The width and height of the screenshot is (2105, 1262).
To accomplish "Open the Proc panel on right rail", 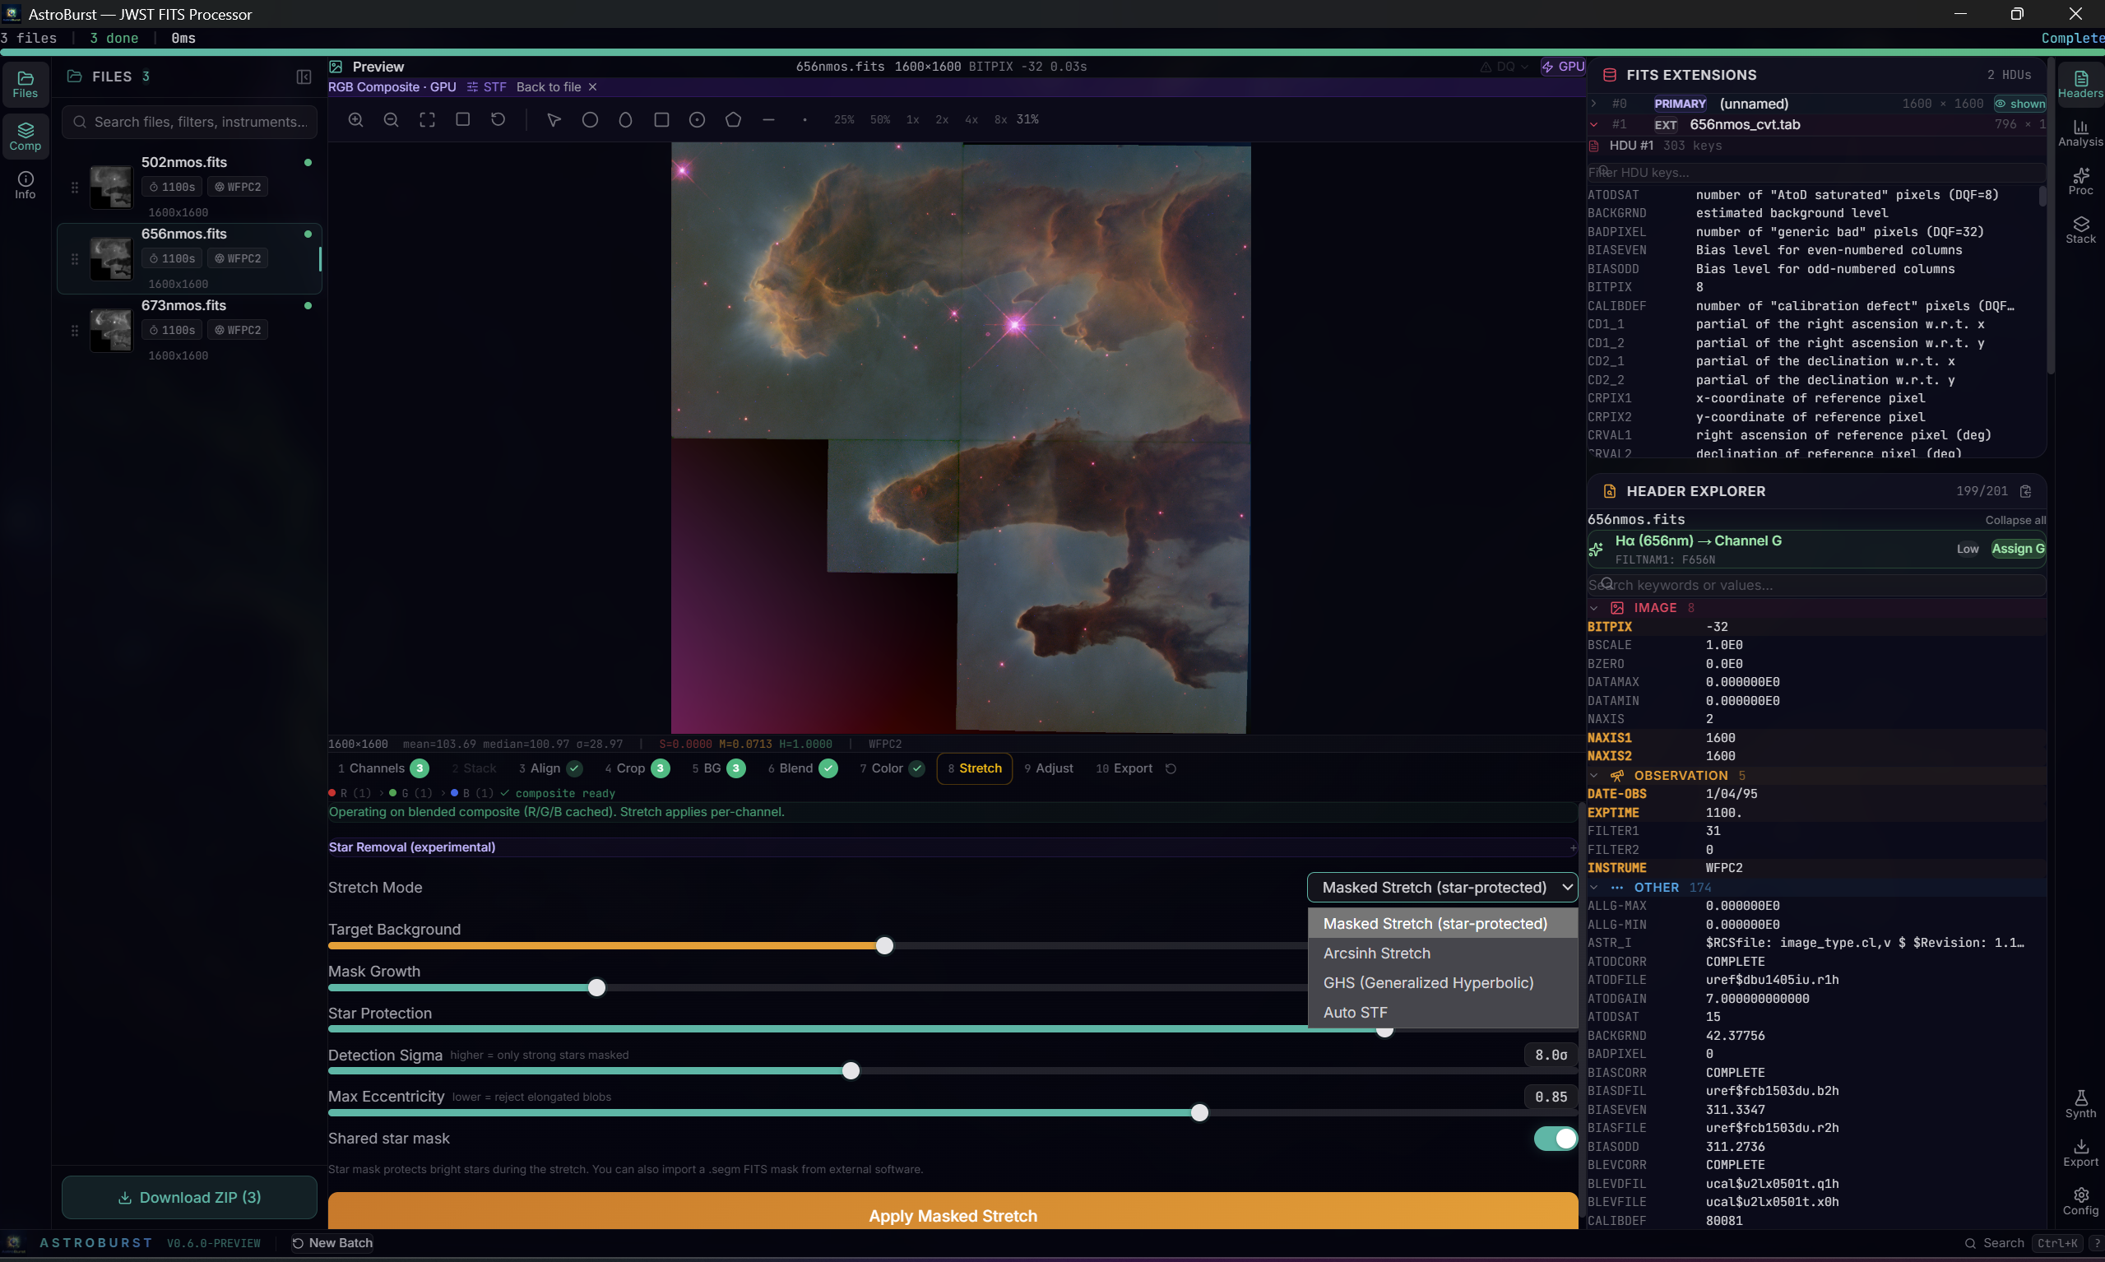I will [x=2080, y=181].
